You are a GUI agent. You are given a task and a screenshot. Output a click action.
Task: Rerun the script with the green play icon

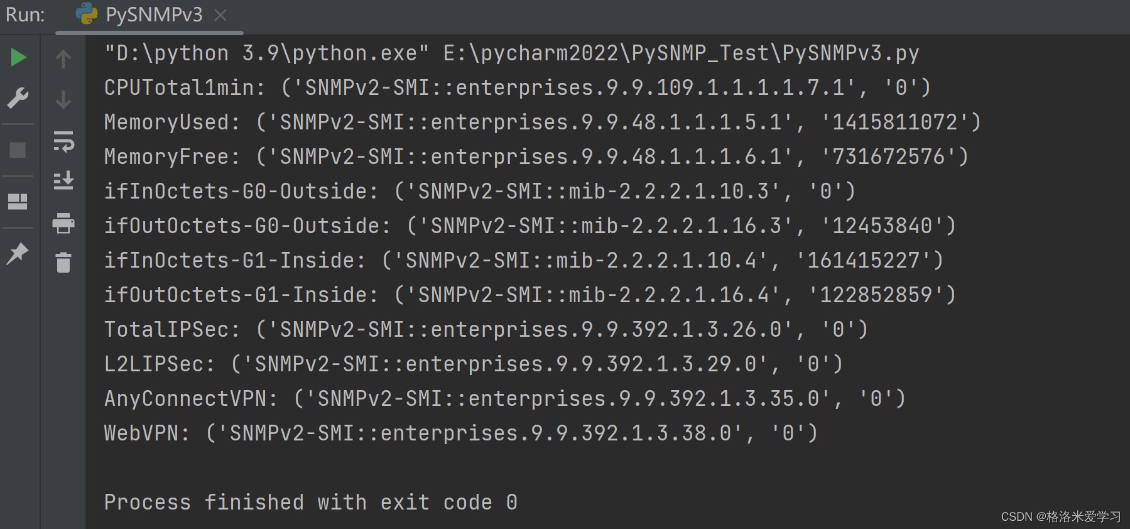click(19, 58)
